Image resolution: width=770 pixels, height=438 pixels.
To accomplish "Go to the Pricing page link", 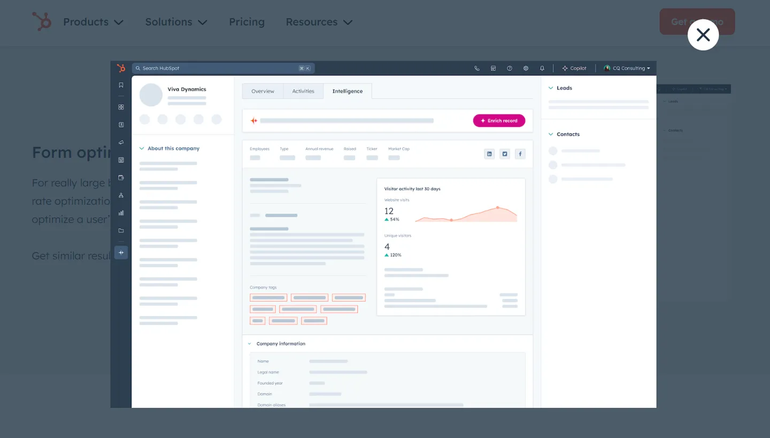I will 247,22.
